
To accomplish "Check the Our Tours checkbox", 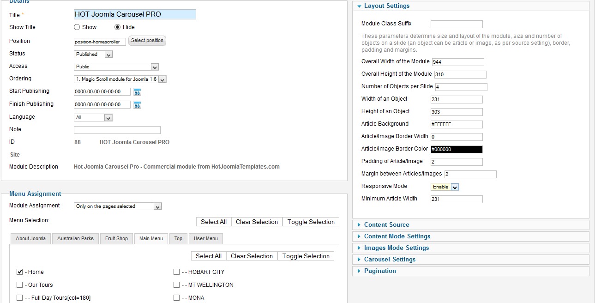I will coord(20,285).
